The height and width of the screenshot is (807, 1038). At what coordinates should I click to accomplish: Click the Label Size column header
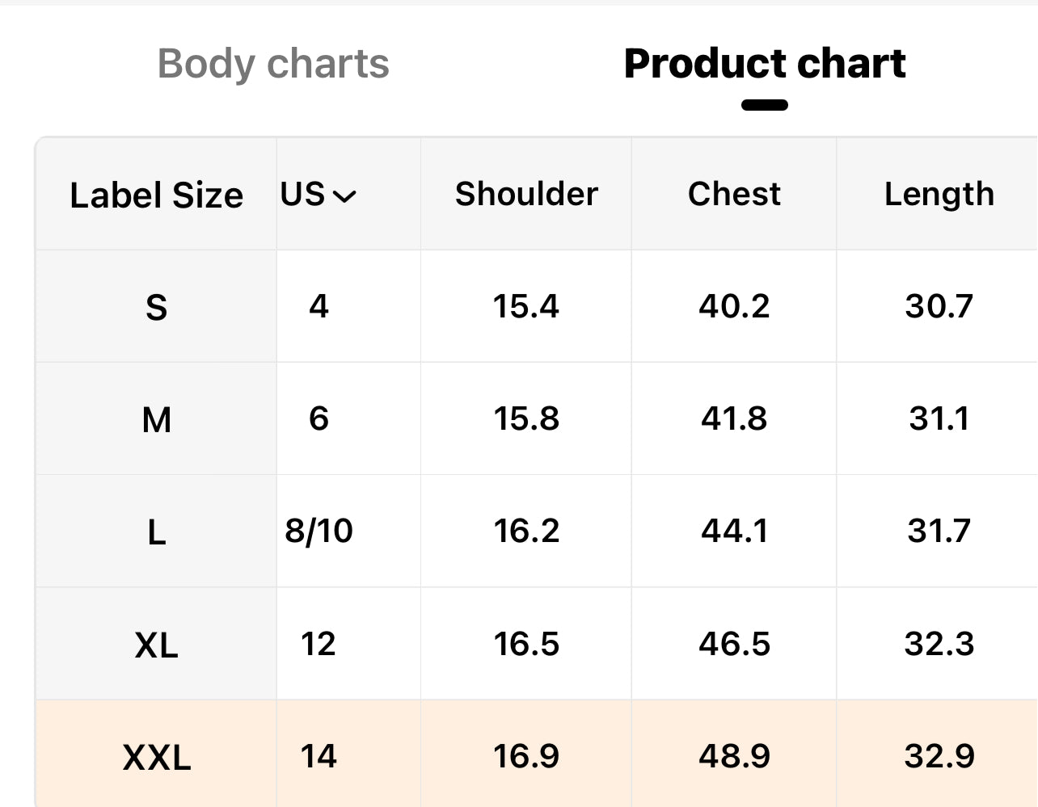click(156, 195)
